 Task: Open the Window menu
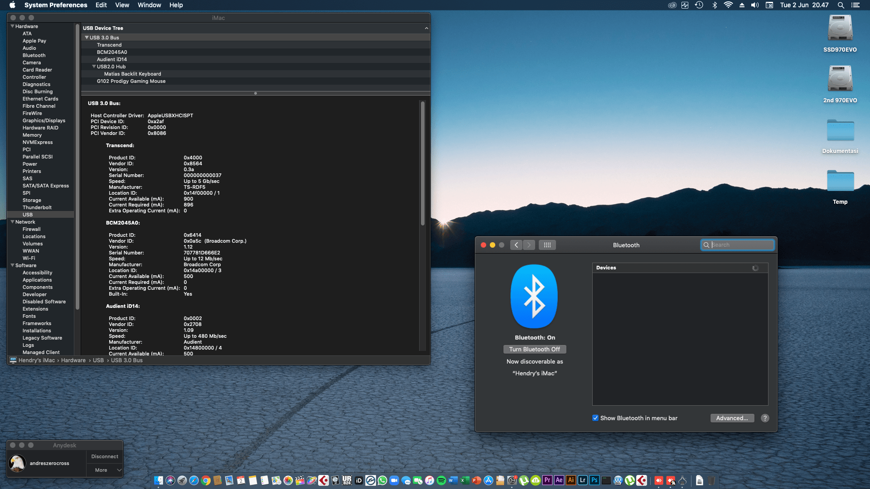pyautogui.click(x=149, y=5)
